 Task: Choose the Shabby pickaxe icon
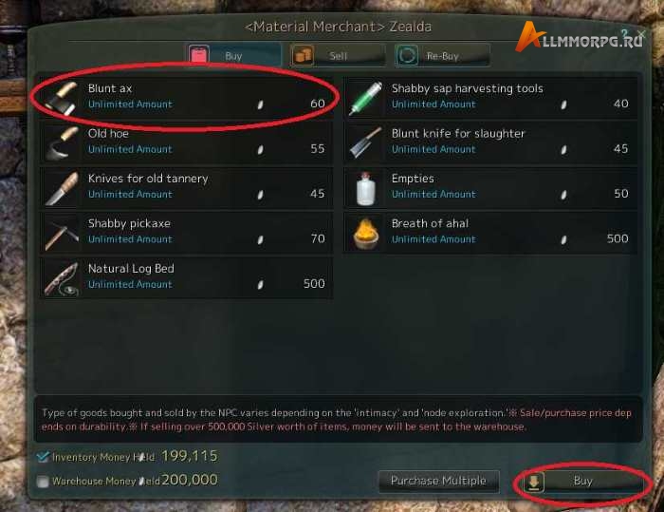(62, 233)
